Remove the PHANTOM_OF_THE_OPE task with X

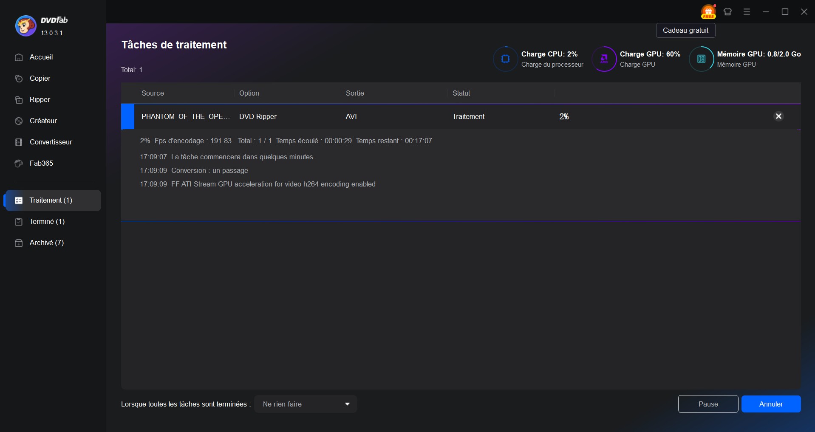(x=778, y=116)
